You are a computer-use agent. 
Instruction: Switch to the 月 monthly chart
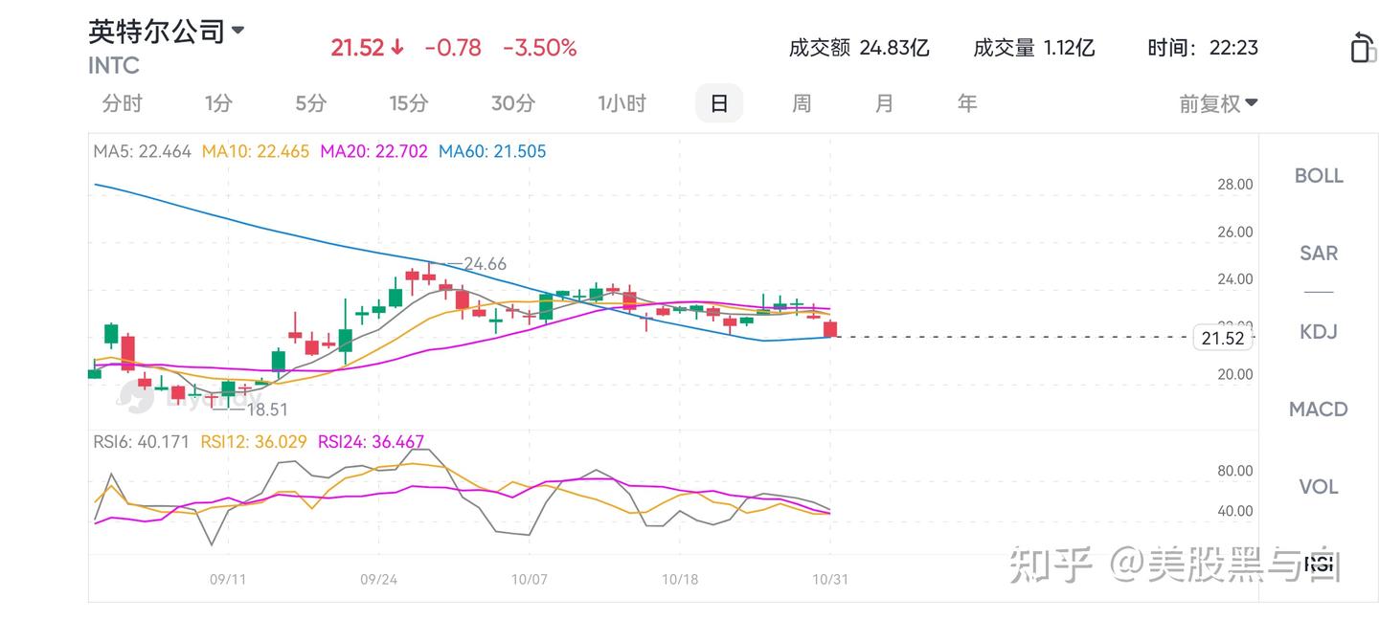[x=884, y=103]
